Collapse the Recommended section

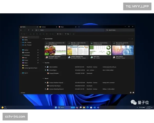[43, 39]
